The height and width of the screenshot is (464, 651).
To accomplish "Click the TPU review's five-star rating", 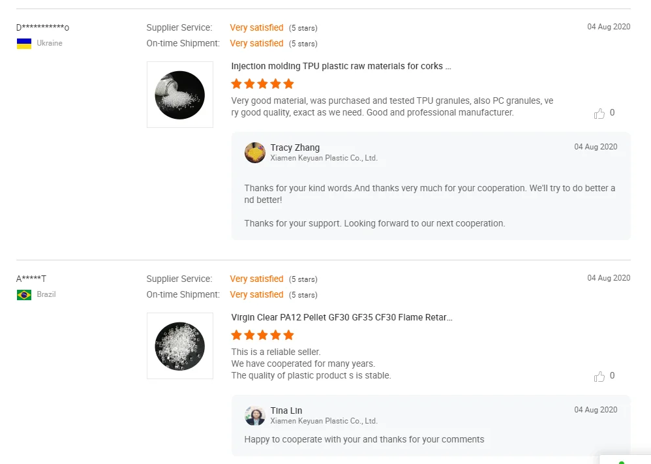I will pos(262,84).
